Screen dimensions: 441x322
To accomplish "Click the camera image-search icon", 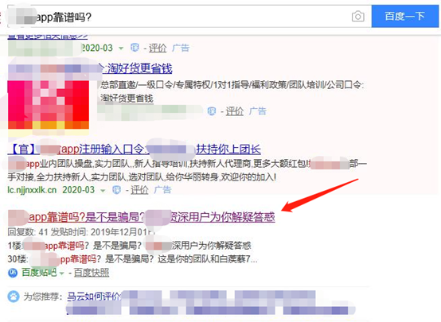I will pos(358,17).
